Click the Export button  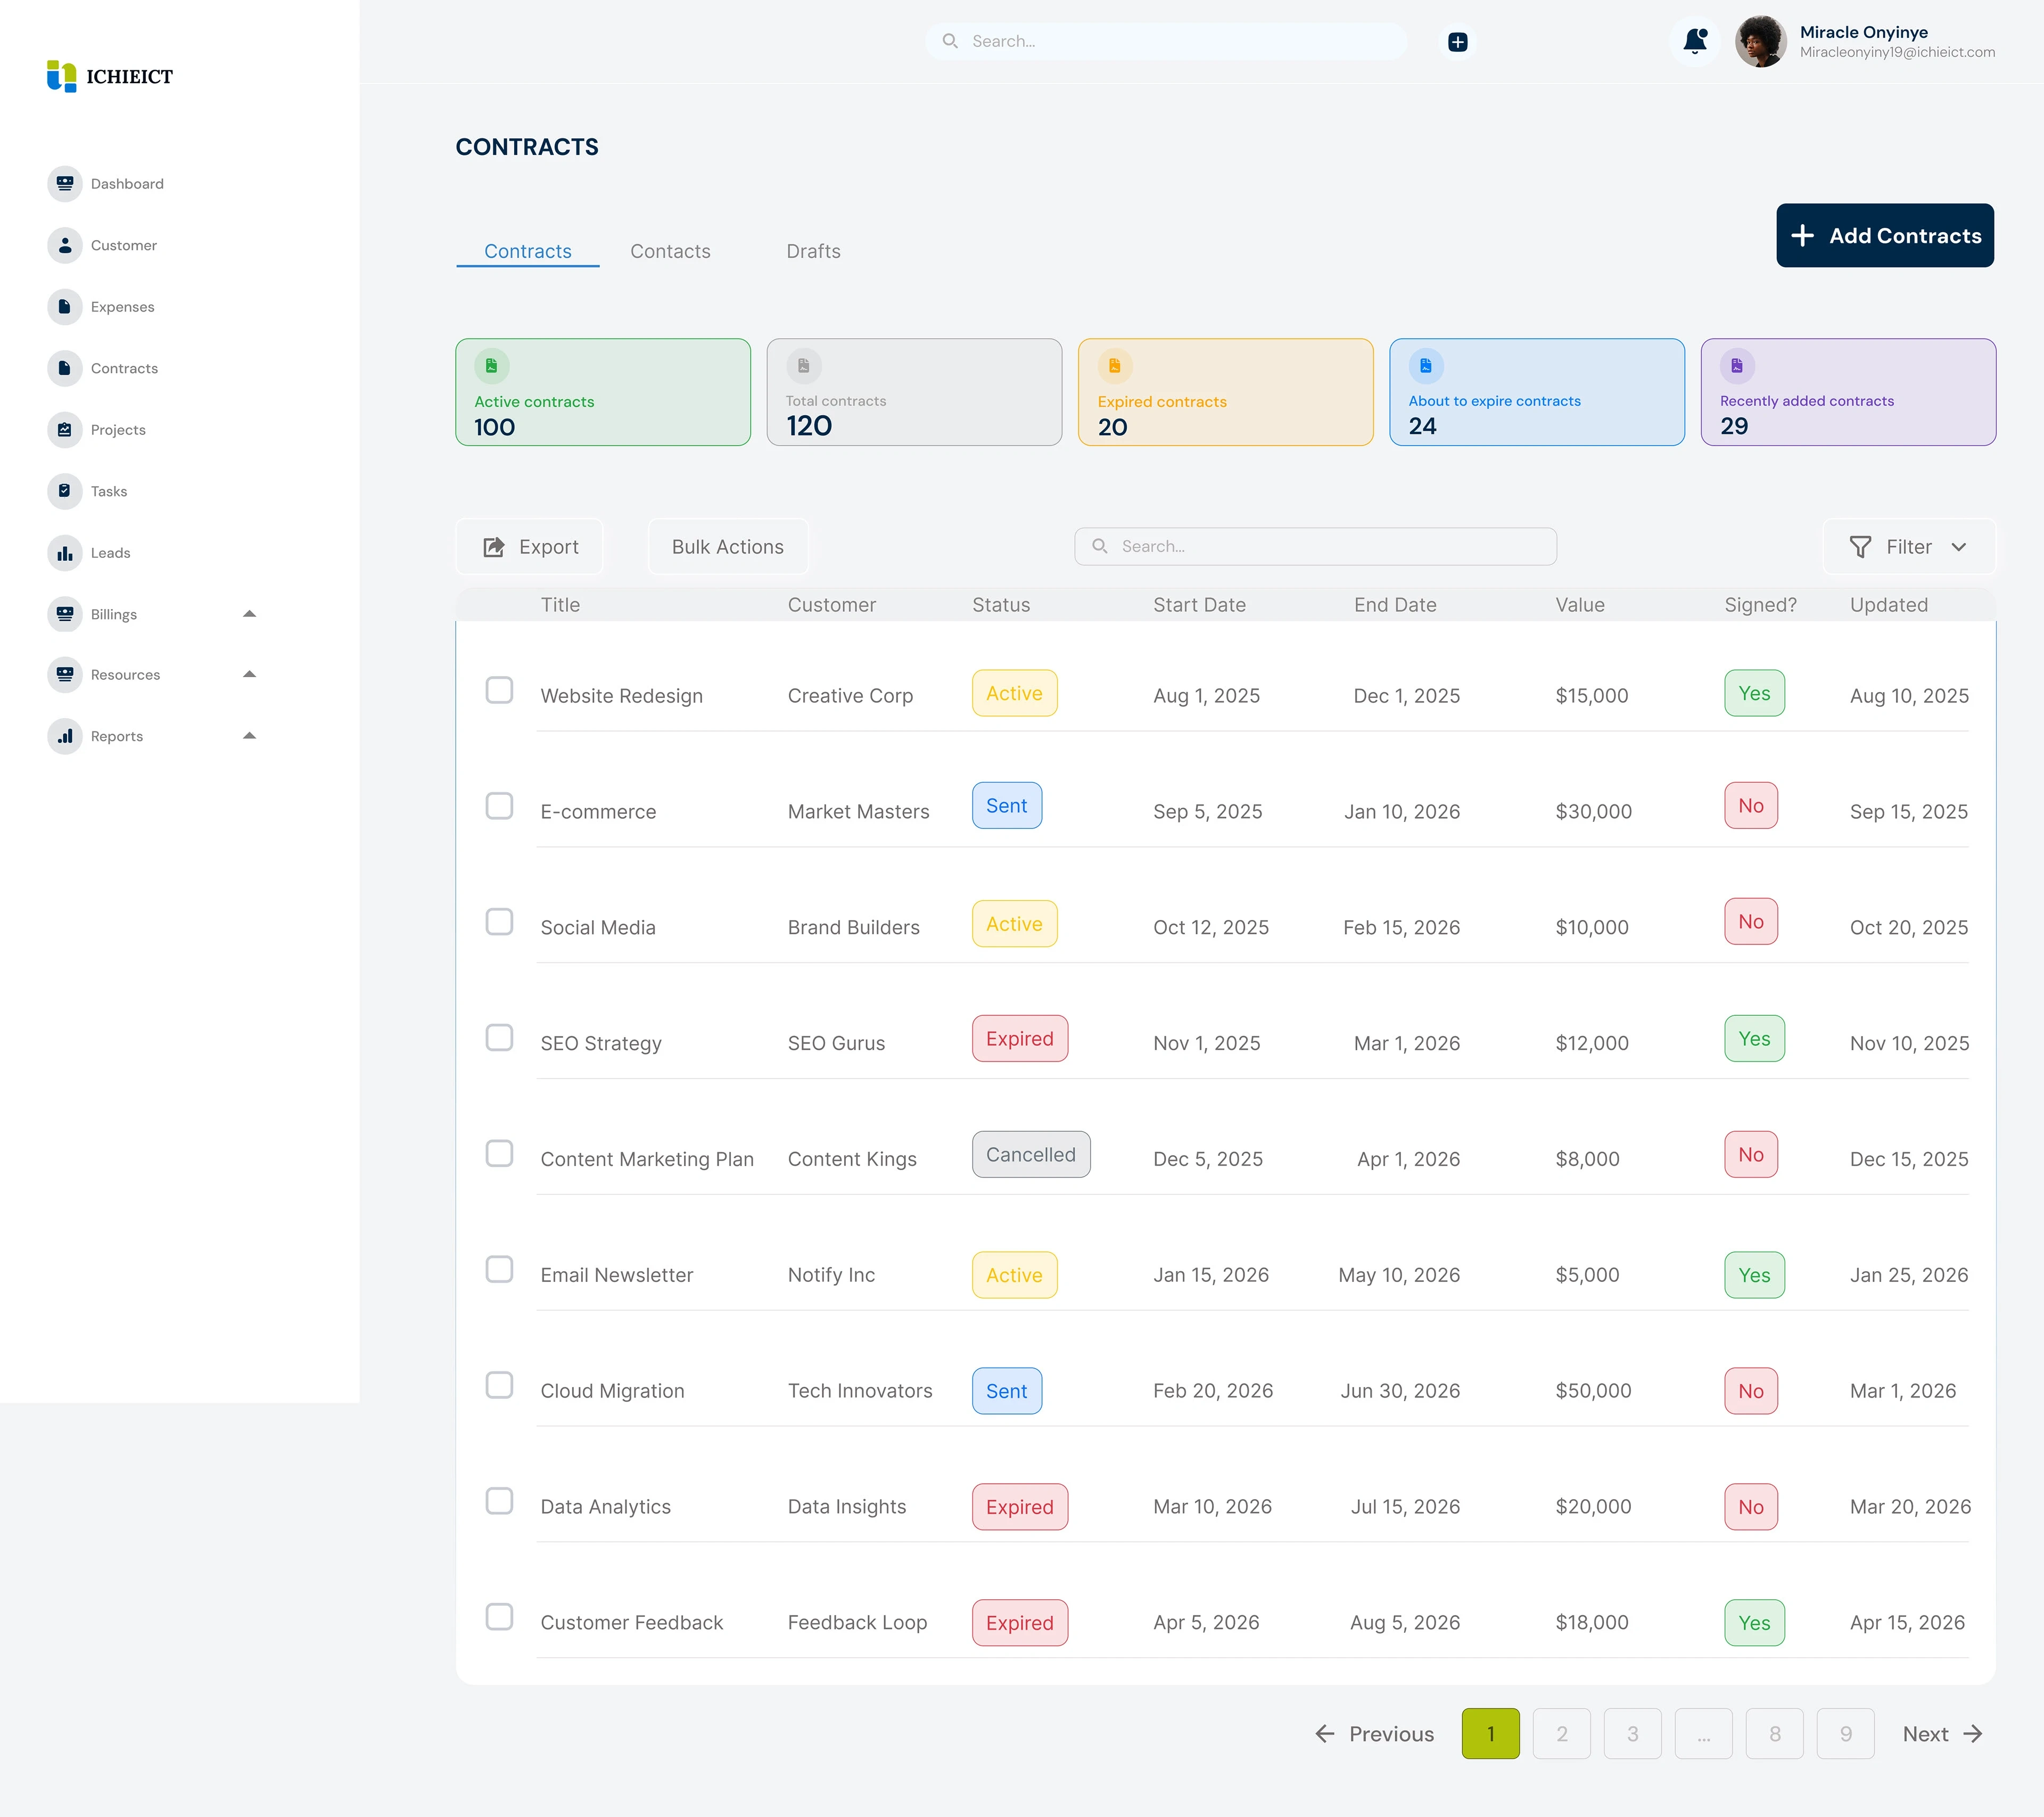pos(530,547)
